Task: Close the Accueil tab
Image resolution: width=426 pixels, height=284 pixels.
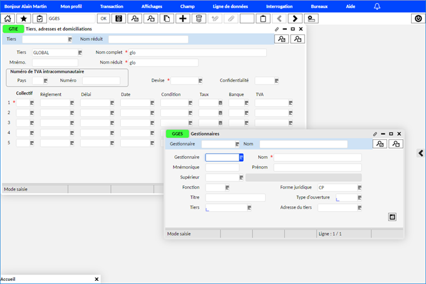Action: pos(96,279)
